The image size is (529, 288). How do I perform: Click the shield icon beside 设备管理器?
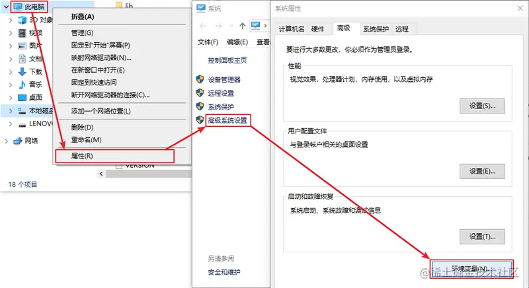(x=200, y=79)
